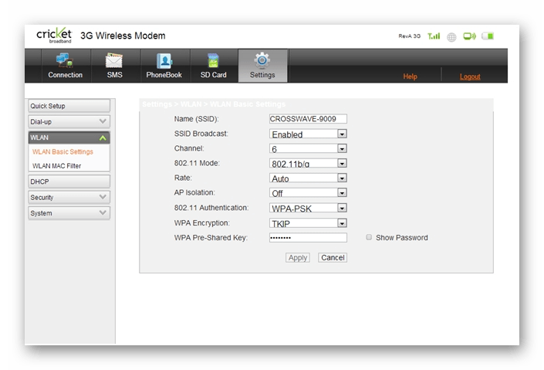Screen dimensions: 544x370
Task: Click the 'Settings > WLAN > WLAN Basic Settings' breadcrumb
Action: tap(214, 104)
